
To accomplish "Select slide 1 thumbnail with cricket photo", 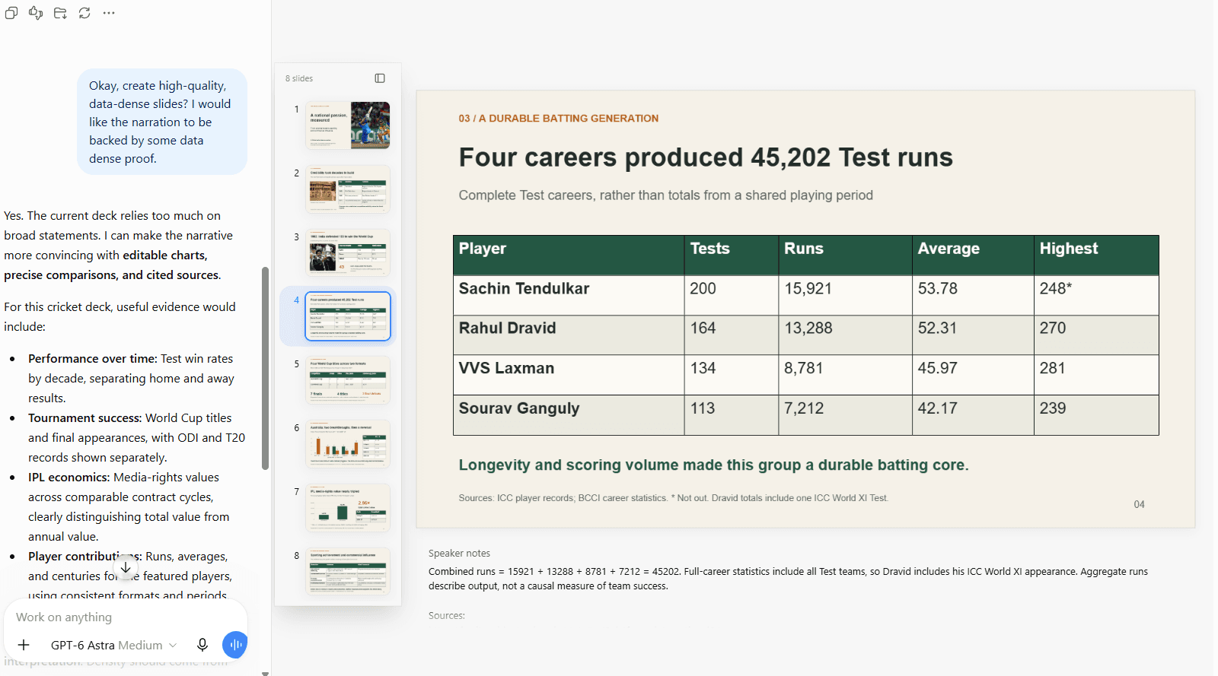I will click(348, 125).
